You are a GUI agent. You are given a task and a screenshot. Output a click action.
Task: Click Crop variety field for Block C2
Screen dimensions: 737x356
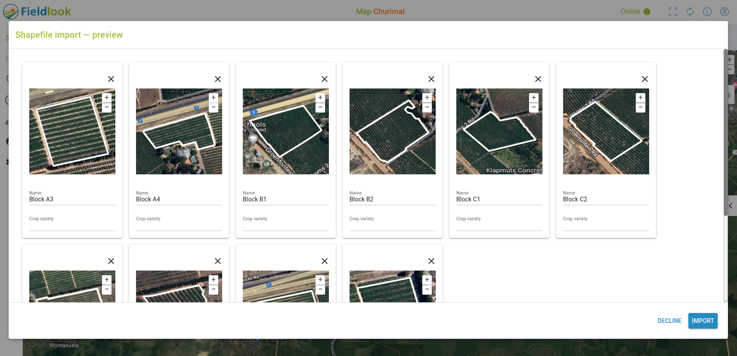[x=606, y=225]
